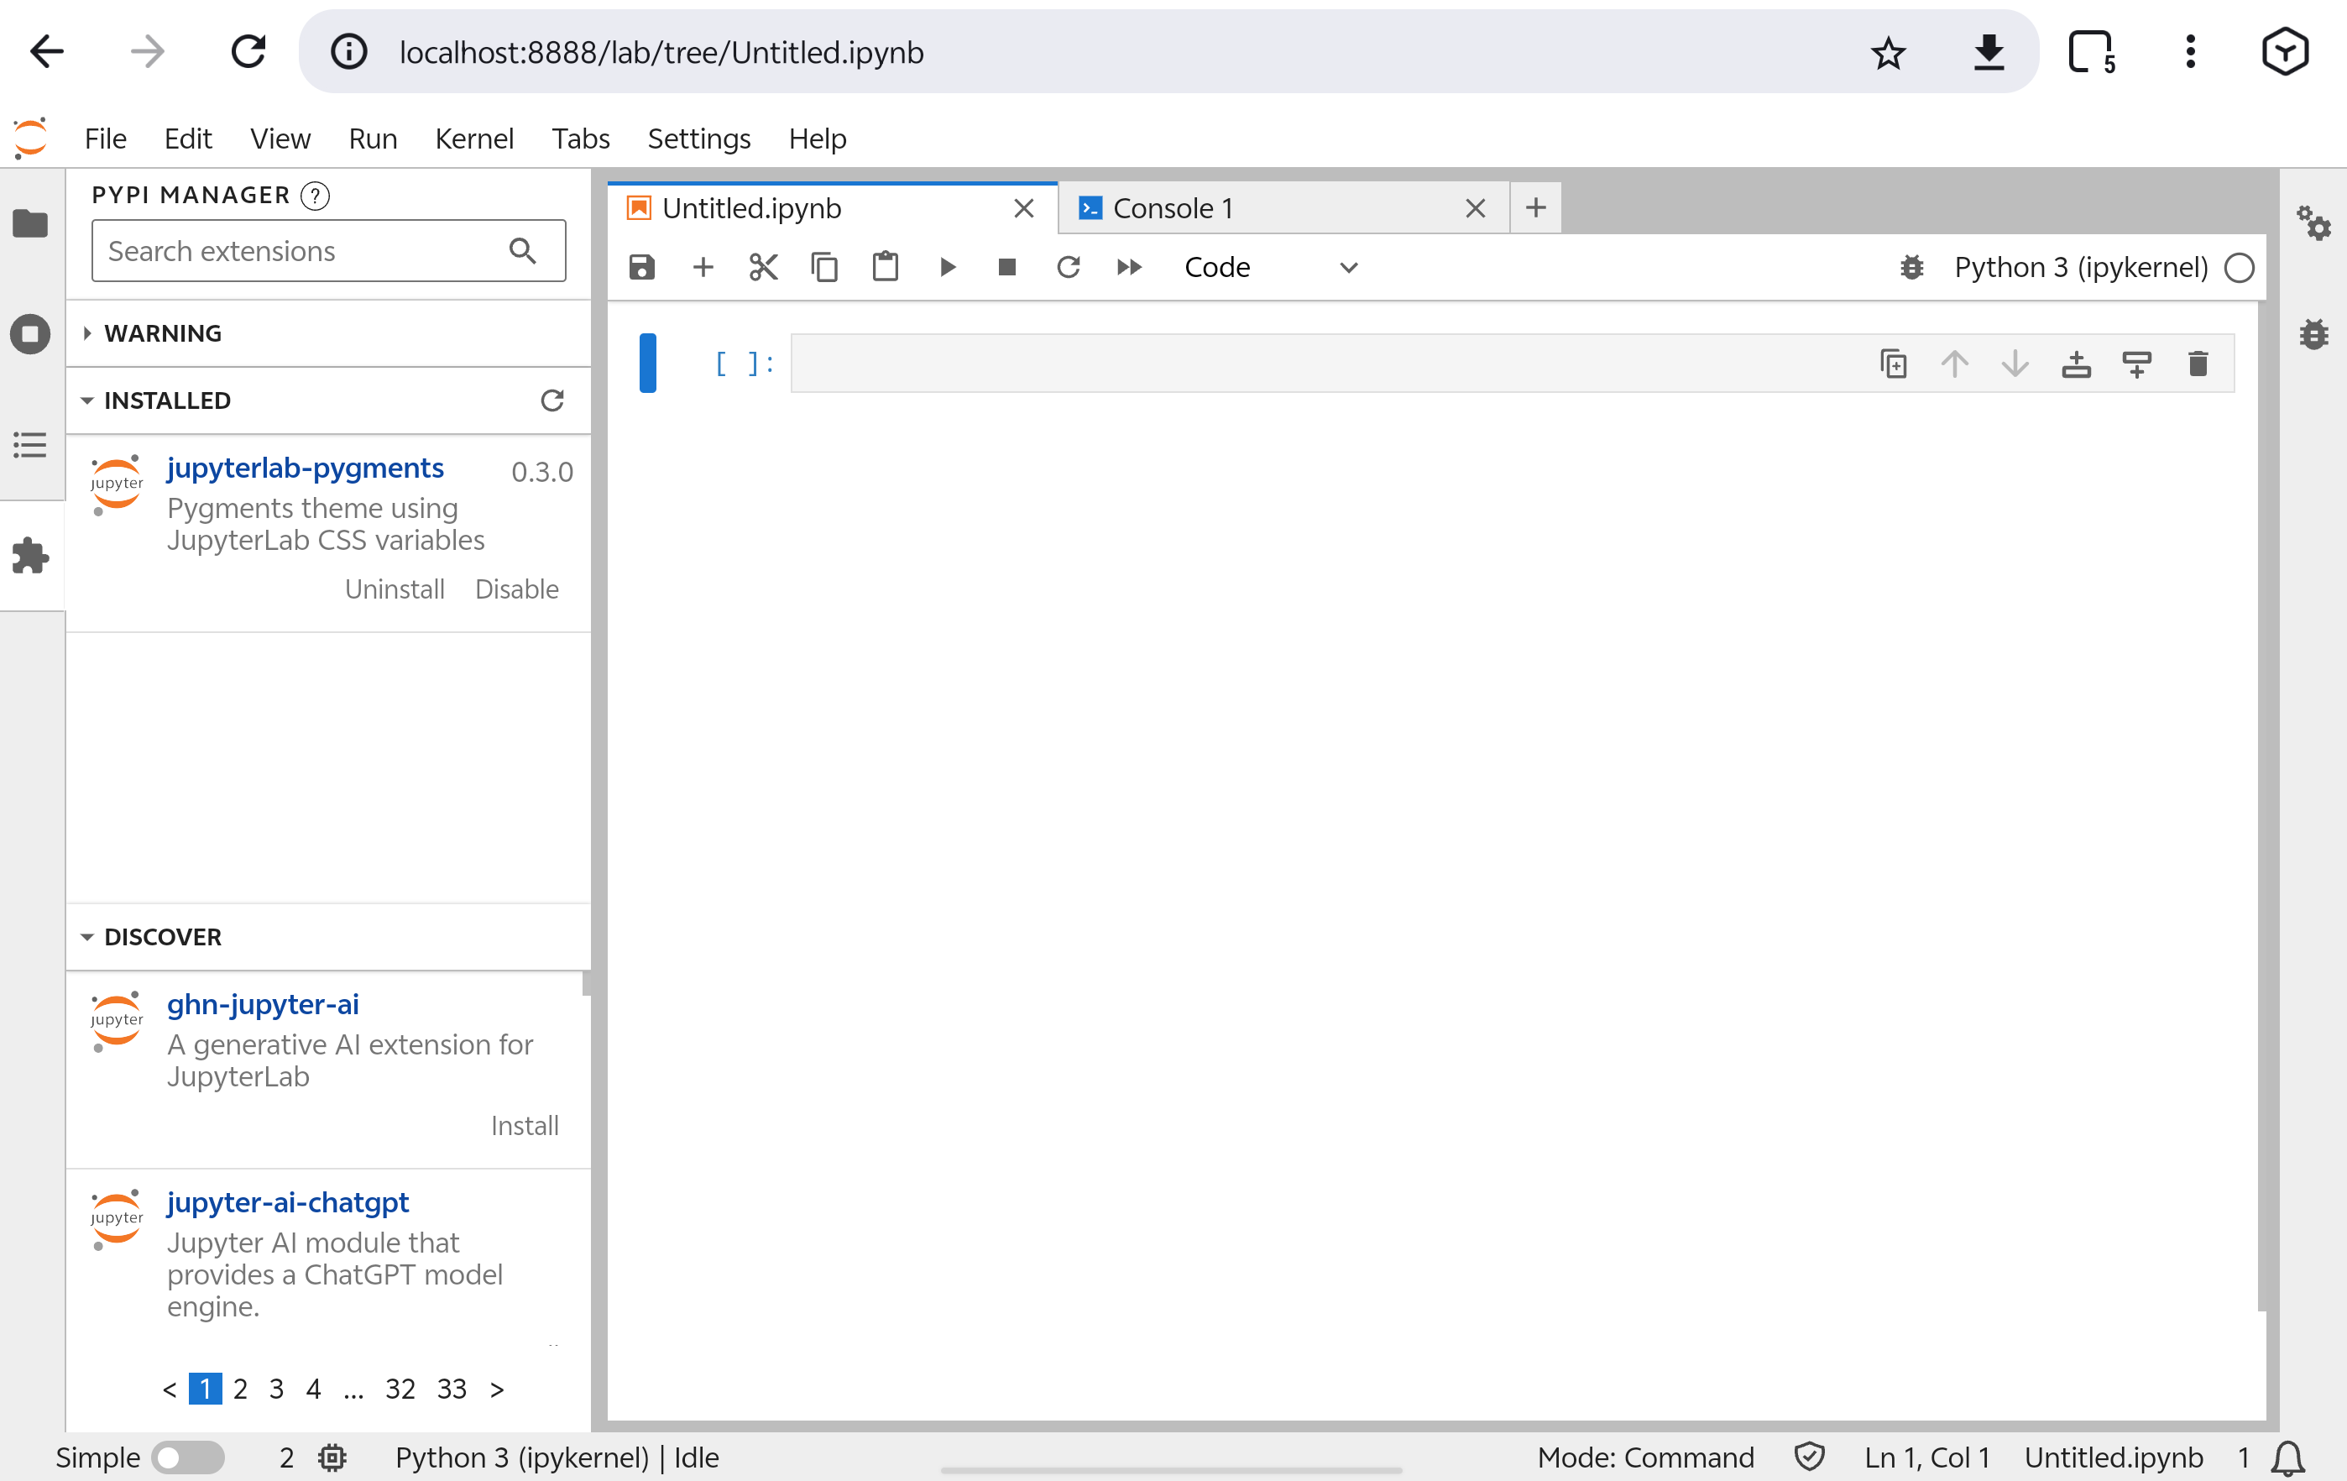
Task: Refresh the installed extensions list
Action: coord(551,400)
